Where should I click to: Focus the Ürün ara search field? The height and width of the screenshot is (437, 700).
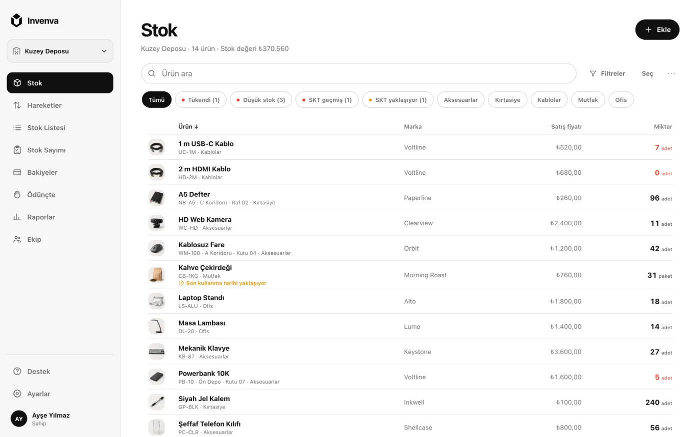point(358,73)
